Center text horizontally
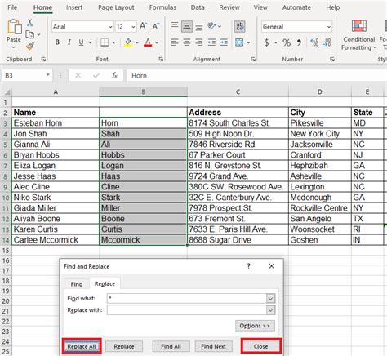The width and height of the screenshot is (387, 356). 187,42
